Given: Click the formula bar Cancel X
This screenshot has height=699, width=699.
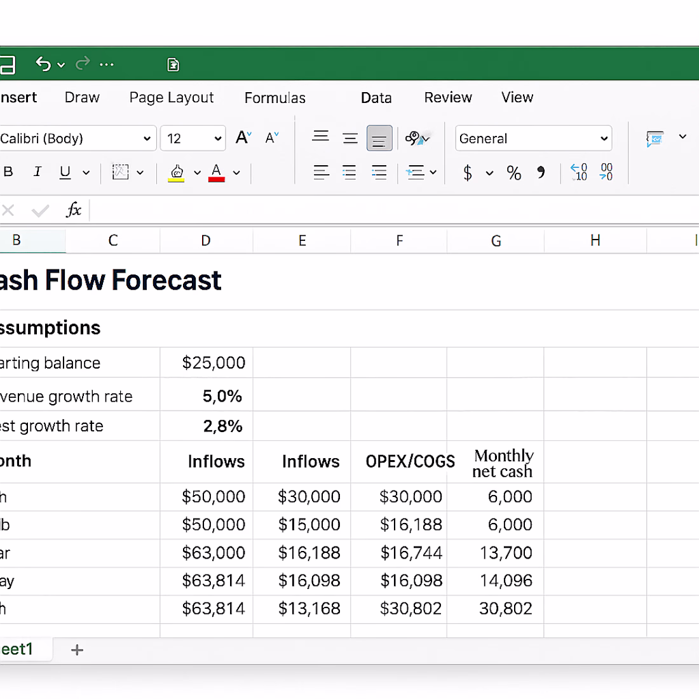Looking at the screenshot, I should 8,210.
